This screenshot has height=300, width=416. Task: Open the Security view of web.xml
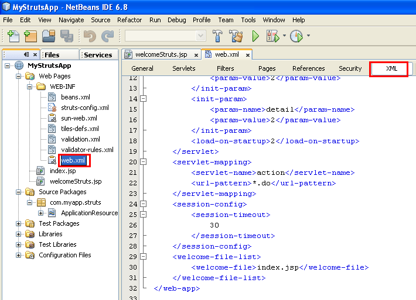pos(350,68)
